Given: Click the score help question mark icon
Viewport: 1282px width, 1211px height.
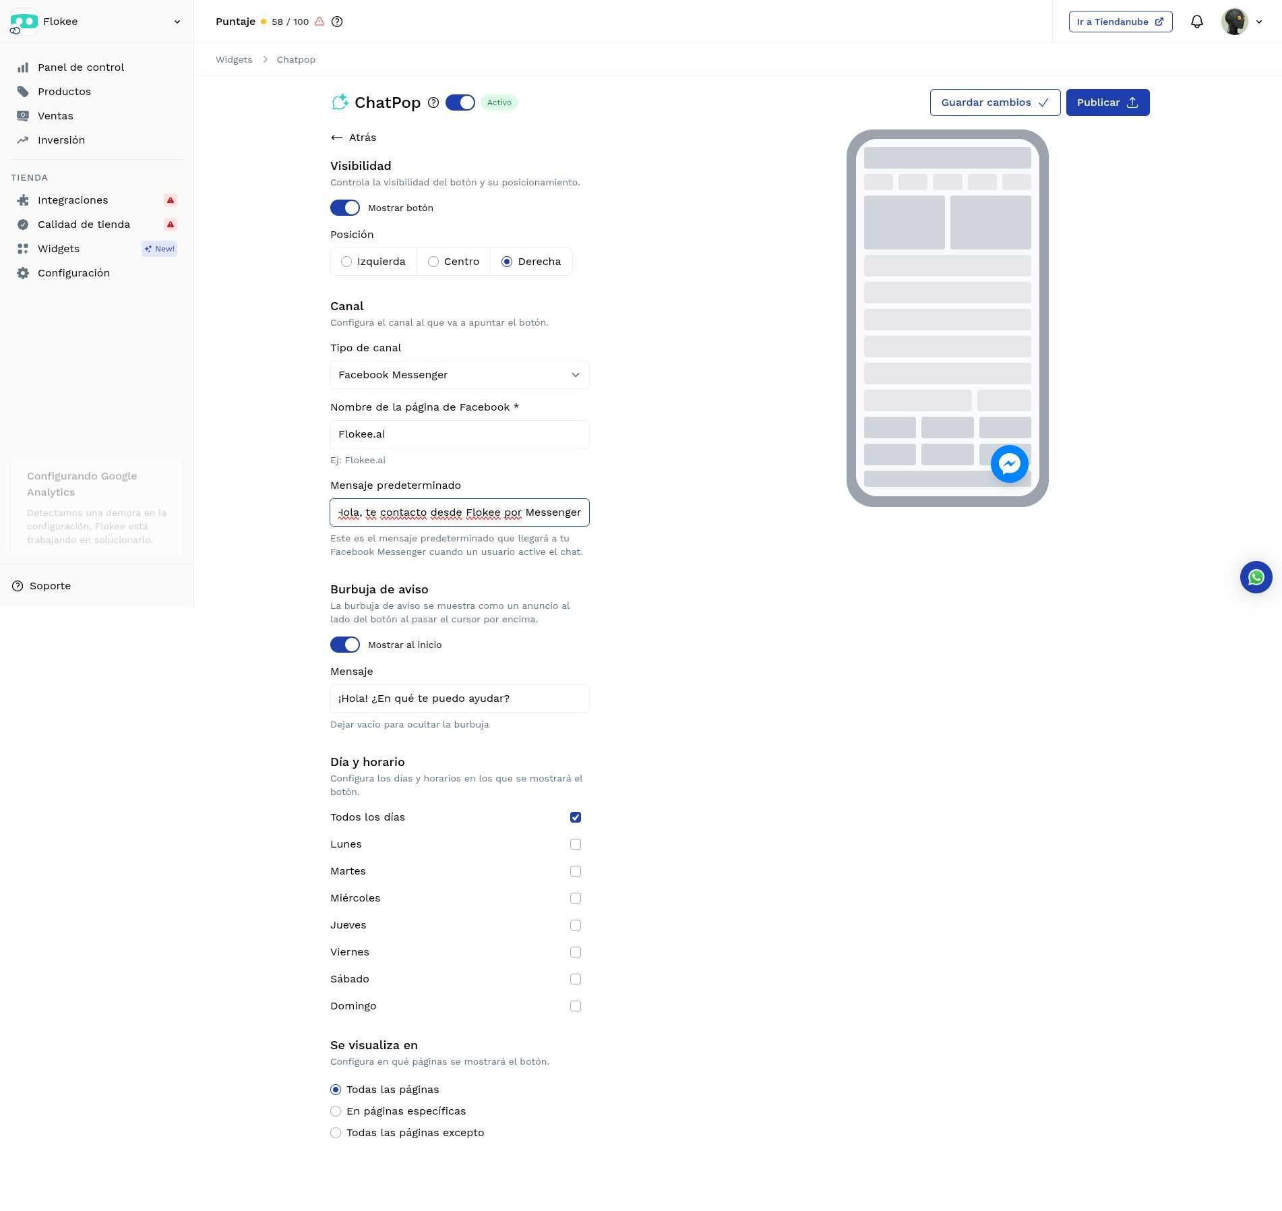Looking at the screenshot, I should click(x=337, y=22).
